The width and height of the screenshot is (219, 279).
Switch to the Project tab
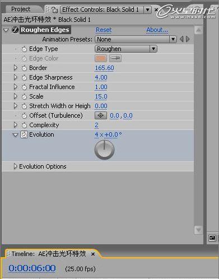pyautogui.click(x=21, y=9)
